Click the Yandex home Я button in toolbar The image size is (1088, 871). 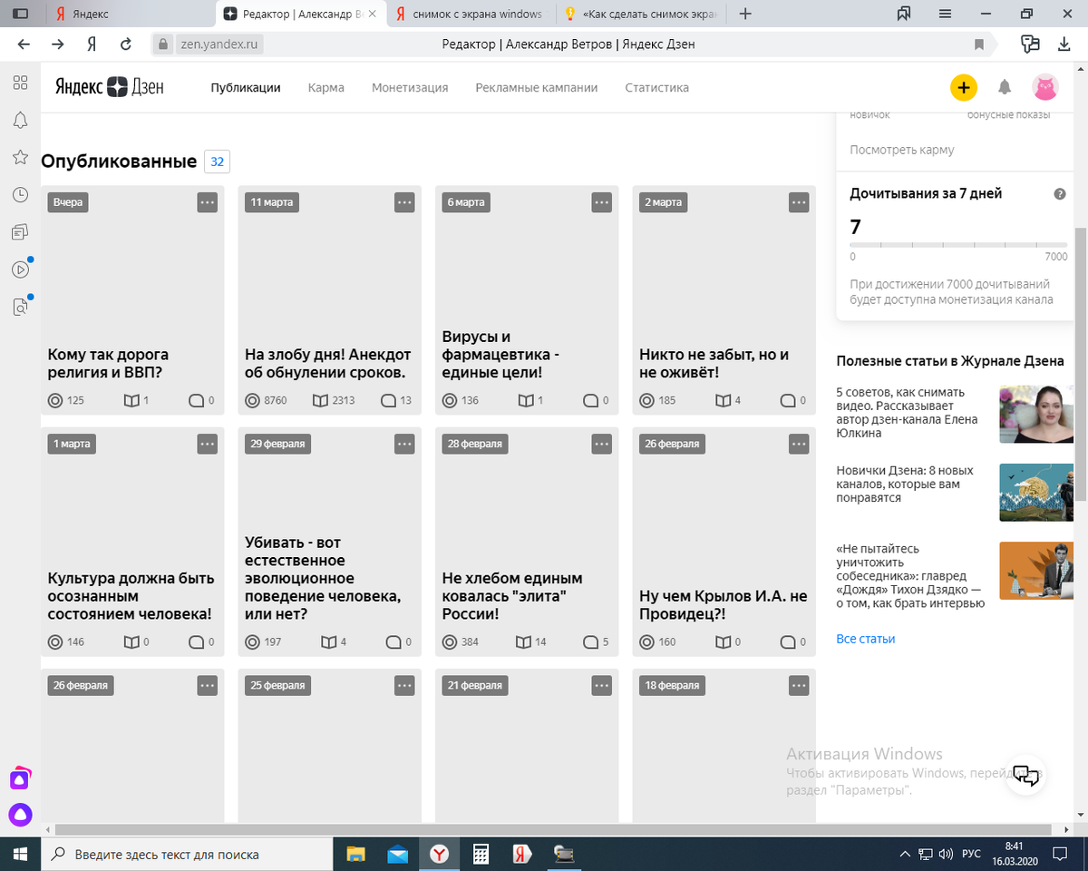pos(92,44)
